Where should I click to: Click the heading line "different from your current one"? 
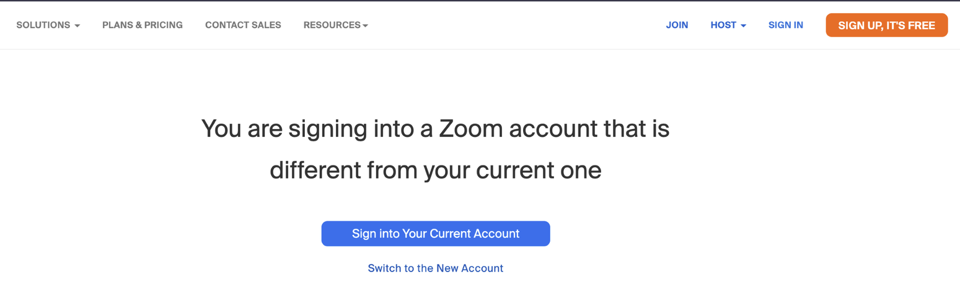435,170
